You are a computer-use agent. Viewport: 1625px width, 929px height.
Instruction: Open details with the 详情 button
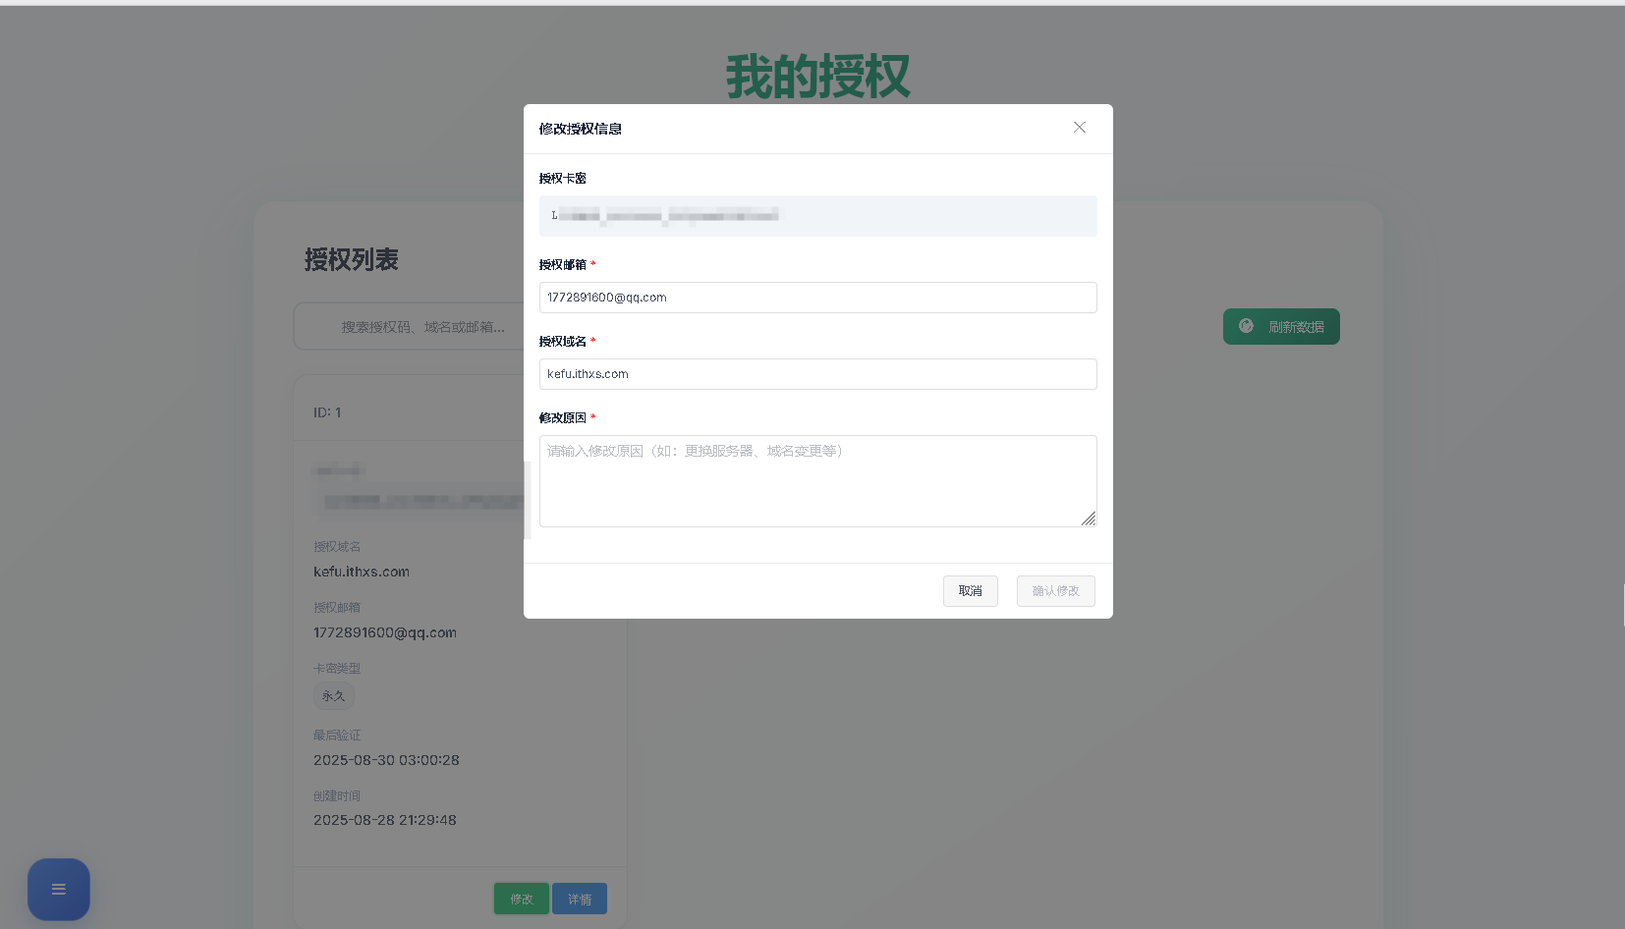579,898
